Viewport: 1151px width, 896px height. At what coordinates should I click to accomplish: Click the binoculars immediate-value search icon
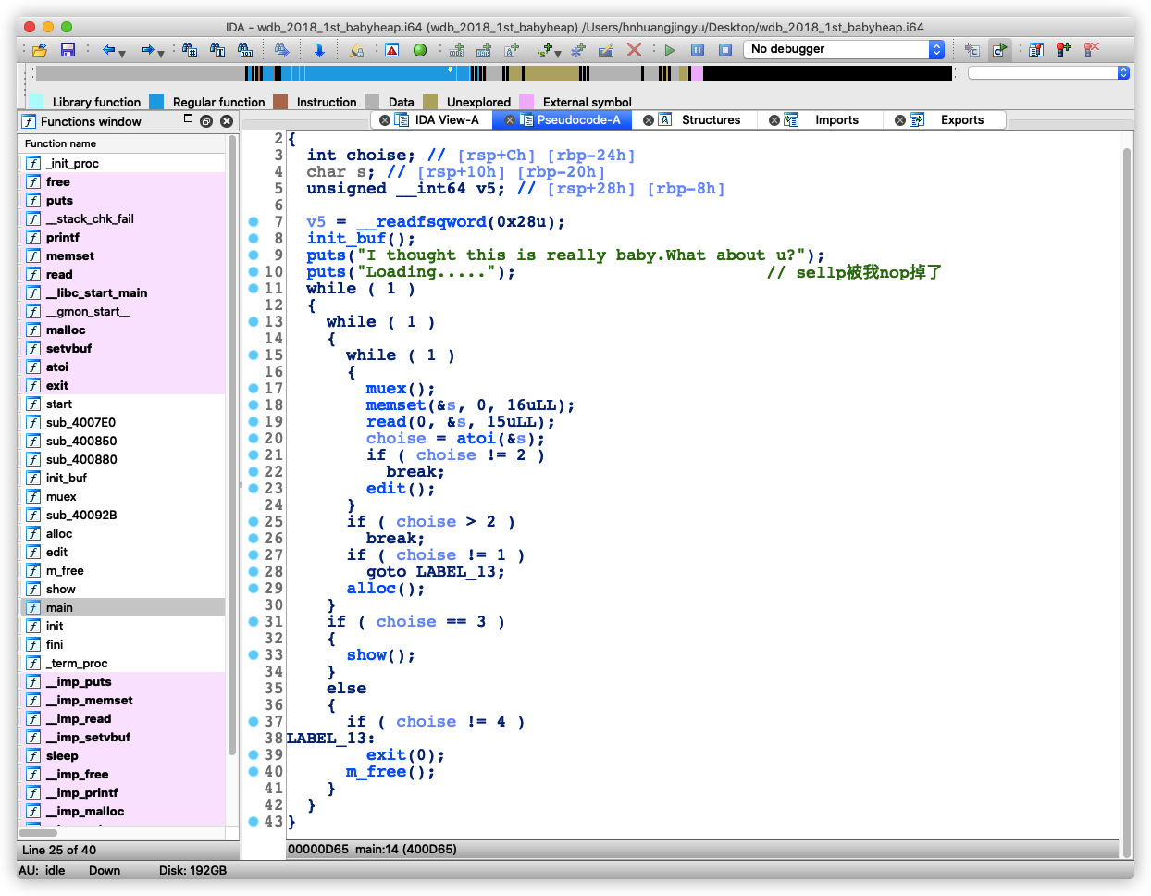190,50
